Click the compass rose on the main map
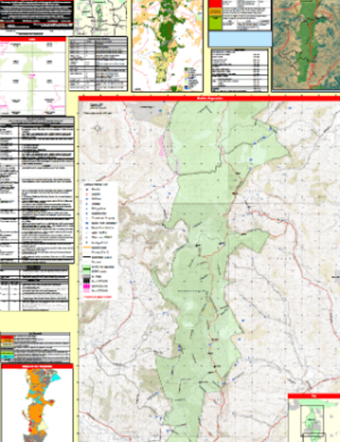 [97, 128]
